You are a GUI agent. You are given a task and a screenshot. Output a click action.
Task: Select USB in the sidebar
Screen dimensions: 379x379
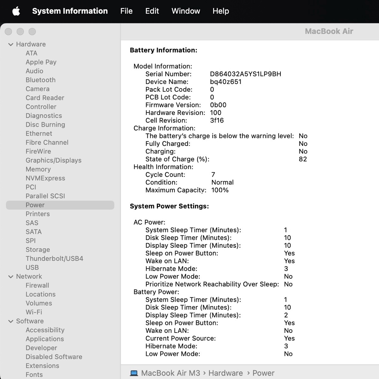tap(32, 268)
